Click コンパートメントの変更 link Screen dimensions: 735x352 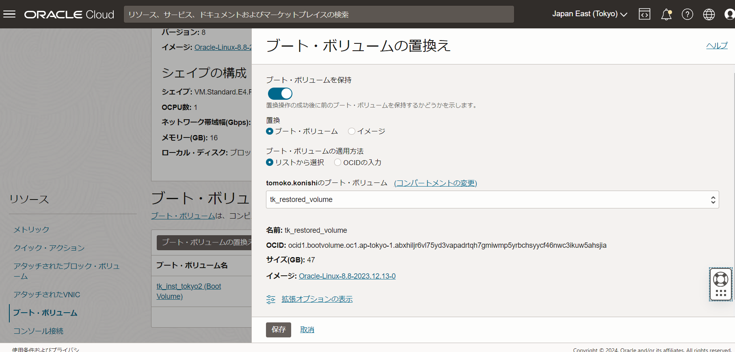coord(435,183)
